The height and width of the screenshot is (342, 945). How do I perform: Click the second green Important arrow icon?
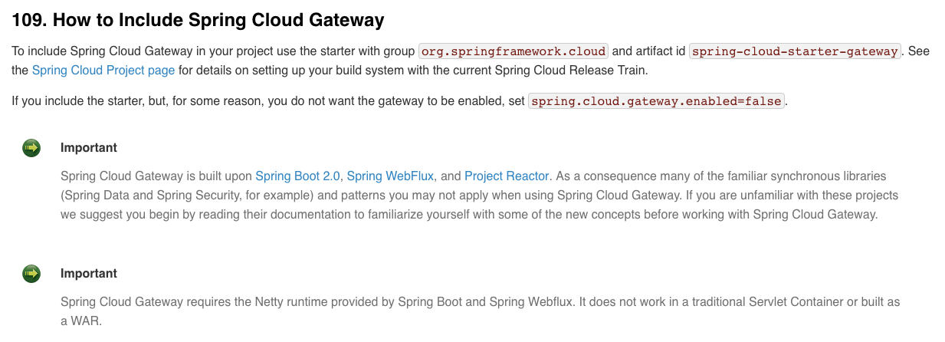[31, 274]
